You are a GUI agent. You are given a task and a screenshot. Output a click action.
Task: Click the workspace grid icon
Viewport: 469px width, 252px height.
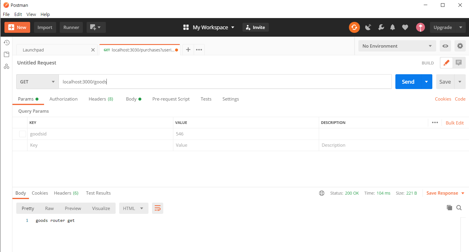point(186,27)
